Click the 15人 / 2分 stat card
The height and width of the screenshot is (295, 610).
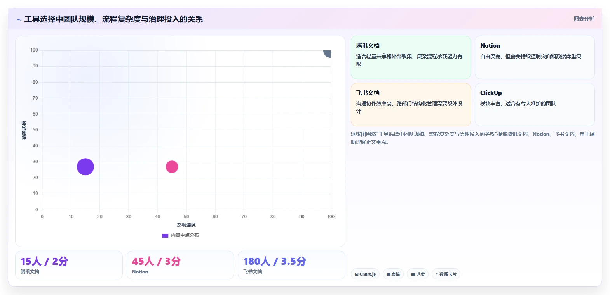[69, 265]
